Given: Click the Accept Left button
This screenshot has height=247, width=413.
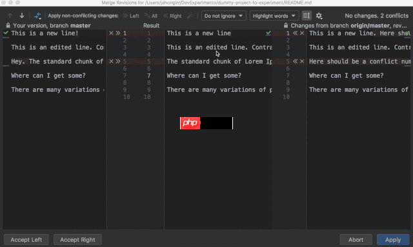Looking at the screenshot, I should coord(26,240).
